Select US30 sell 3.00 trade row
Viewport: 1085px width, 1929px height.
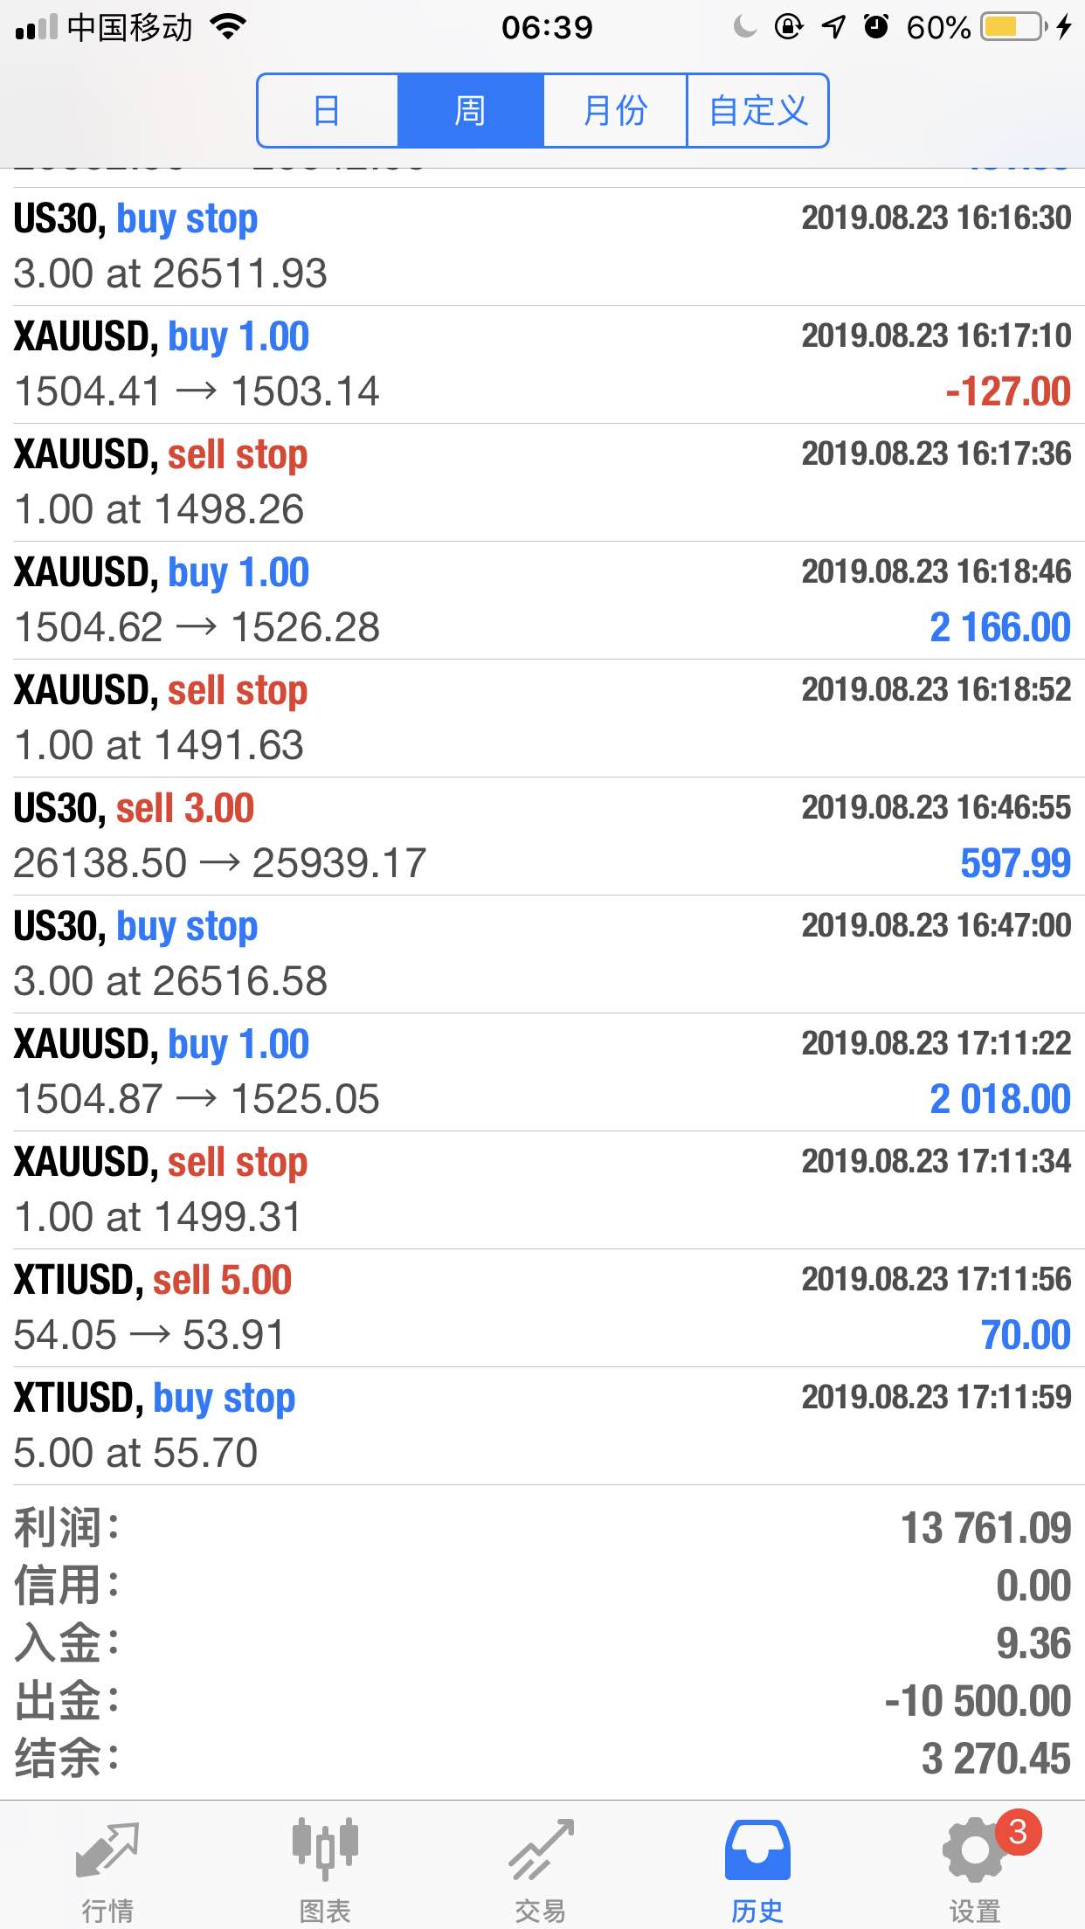(x=542, y=836)
